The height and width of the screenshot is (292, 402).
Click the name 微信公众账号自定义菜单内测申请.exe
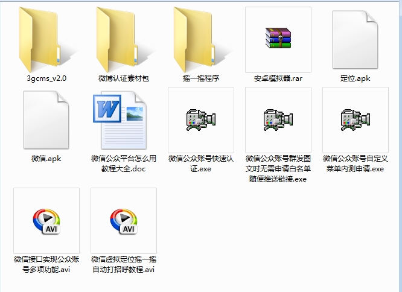pos(356,163)
